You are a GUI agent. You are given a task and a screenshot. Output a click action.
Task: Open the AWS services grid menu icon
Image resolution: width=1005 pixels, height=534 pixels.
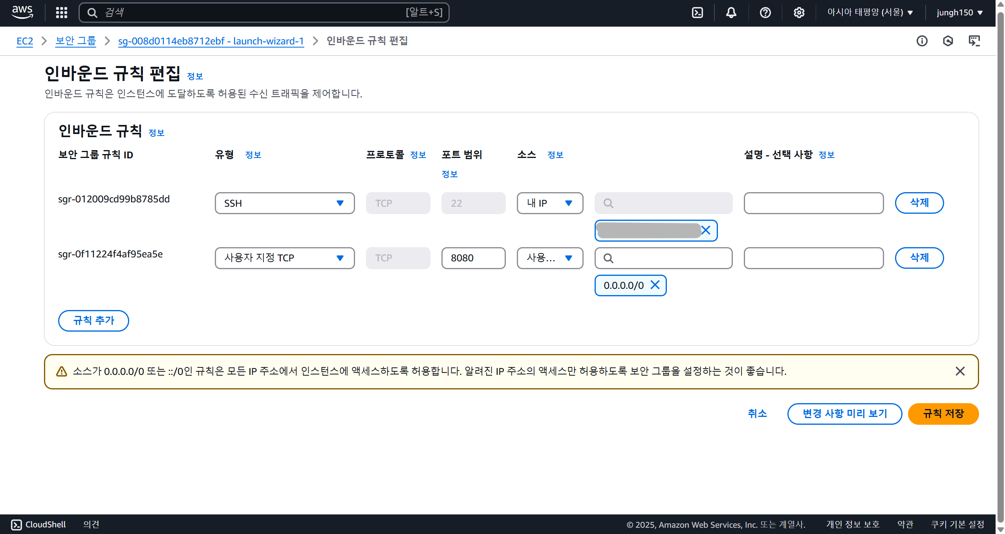[62, 13]
